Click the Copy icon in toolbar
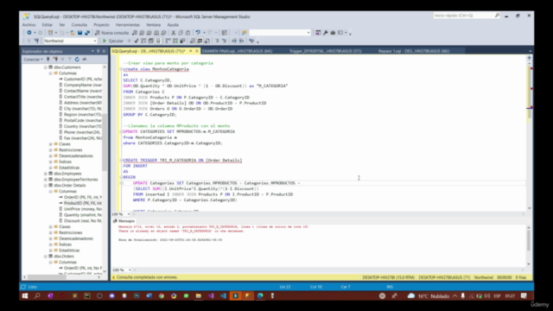Screen dimensions: 553x311 (181, 33)
